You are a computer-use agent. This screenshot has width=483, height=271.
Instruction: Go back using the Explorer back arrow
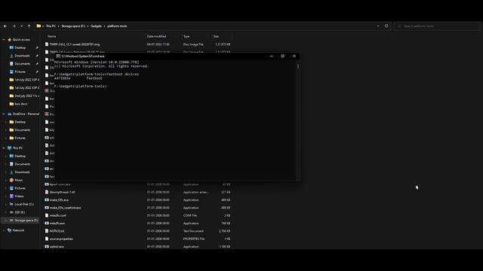5,26
